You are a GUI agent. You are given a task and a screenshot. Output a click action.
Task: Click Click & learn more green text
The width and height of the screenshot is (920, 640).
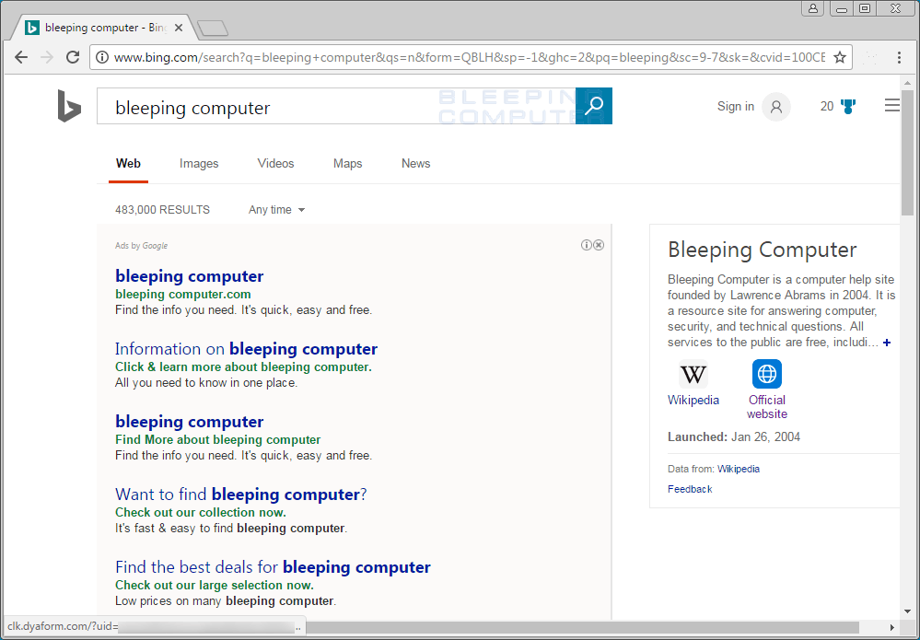(x=243, y=367)
